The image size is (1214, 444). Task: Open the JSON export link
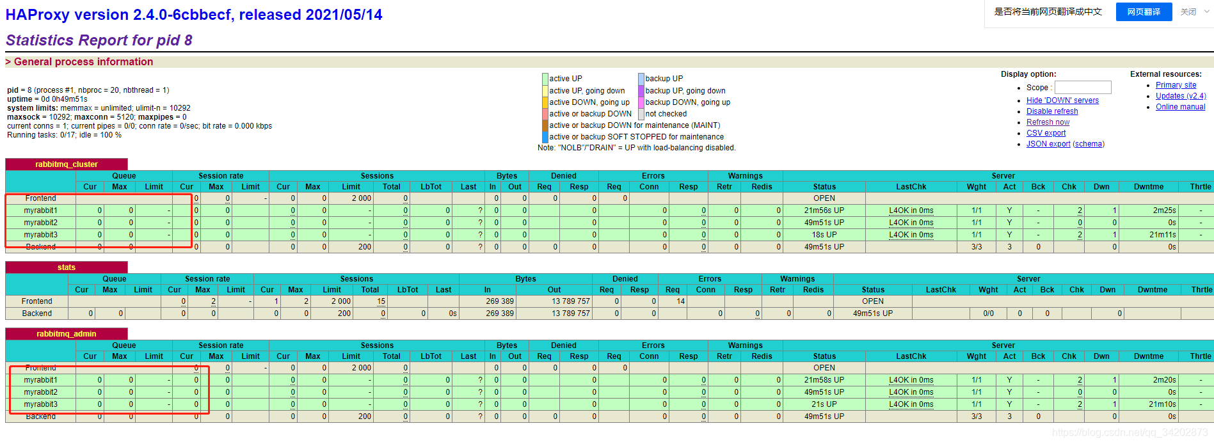(x=1048, y=144)
